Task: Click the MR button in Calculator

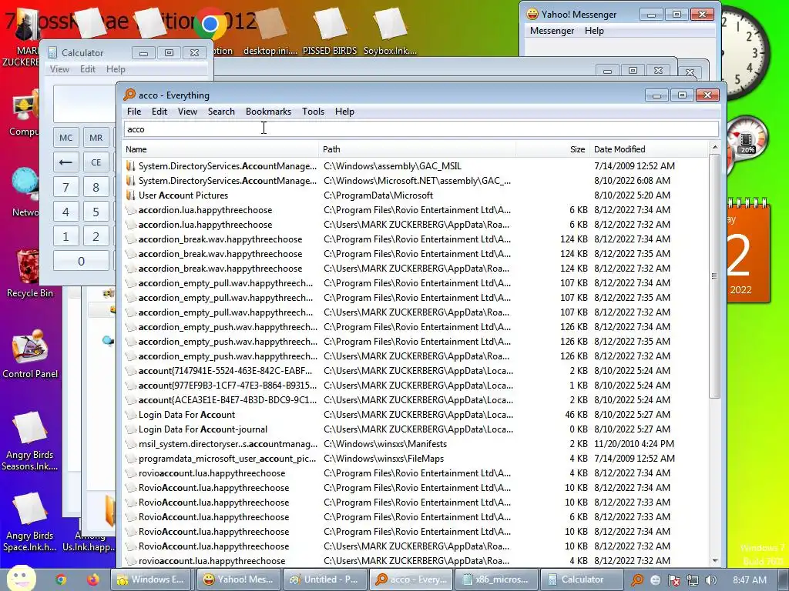Action: pyautogui.click(x=96, y=138)
